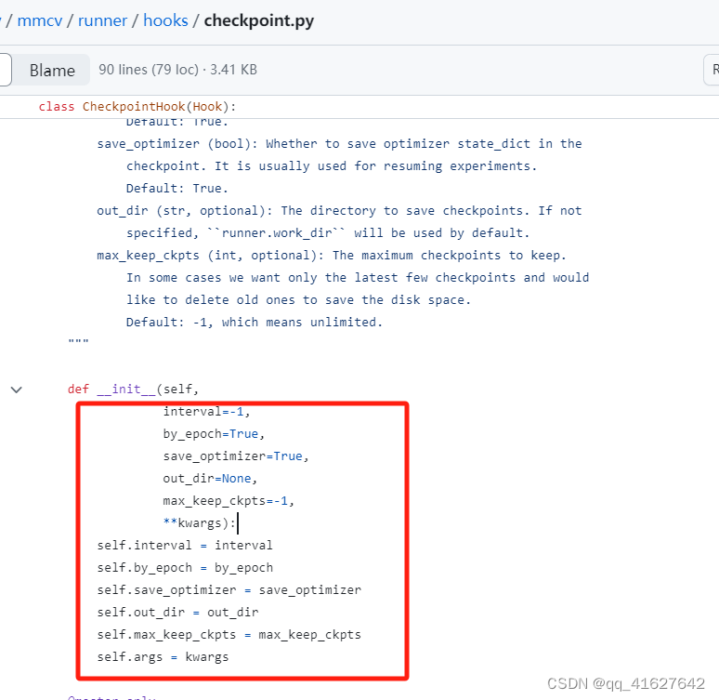Image resolution: width=719 pixels, height=700 pixels.
Task: Click the 'interval=-1,' parameter line
Action: 206,411
